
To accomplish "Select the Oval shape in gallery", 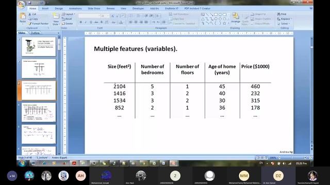I will point(220,14).
